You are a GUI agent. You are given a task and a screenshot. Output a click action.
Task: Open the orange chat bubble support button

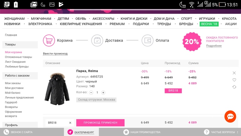(x=230, y=117)
